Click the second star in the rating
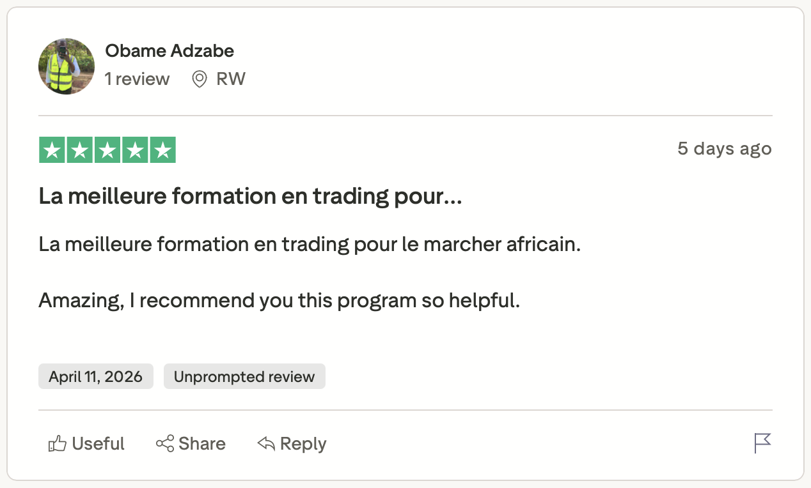 (x=80, y=150)
